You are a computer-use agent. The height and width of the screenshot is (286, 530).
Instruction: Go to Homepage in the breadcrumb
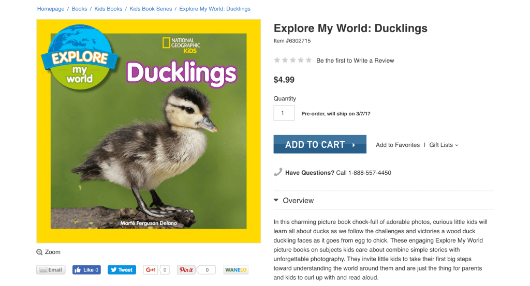coord(51,9)
